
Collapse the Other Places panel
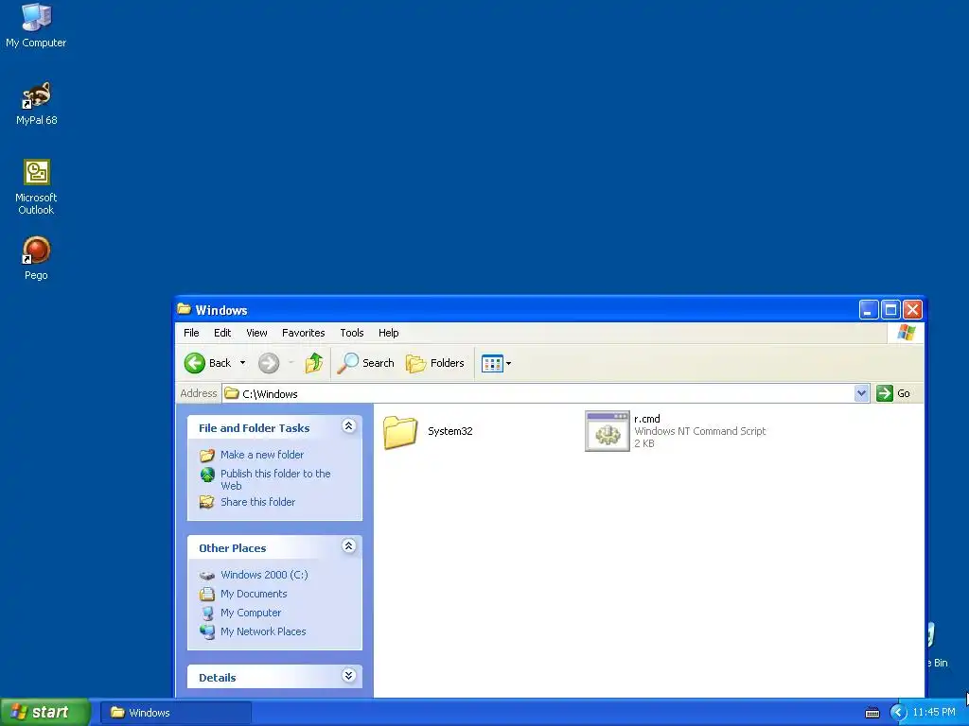pyautogui.click(x=348, y=545)
